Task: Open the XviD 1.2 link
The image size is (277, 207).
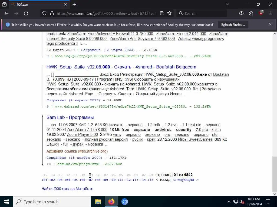Action: click(x=85, y=125)
